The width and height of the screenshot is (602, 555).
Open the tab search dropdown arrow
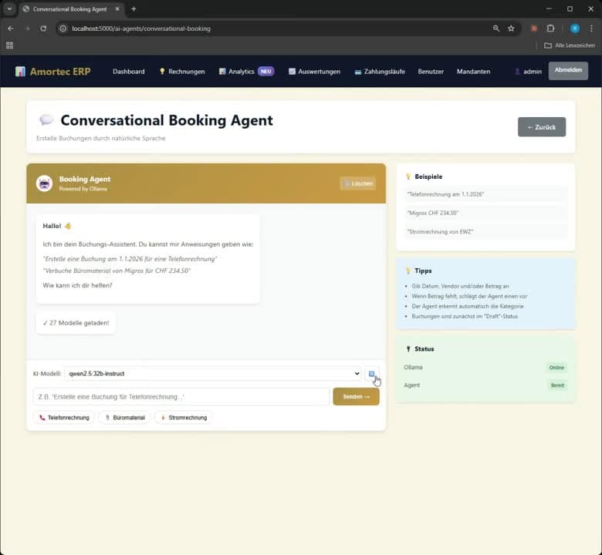tap(9, 8)
